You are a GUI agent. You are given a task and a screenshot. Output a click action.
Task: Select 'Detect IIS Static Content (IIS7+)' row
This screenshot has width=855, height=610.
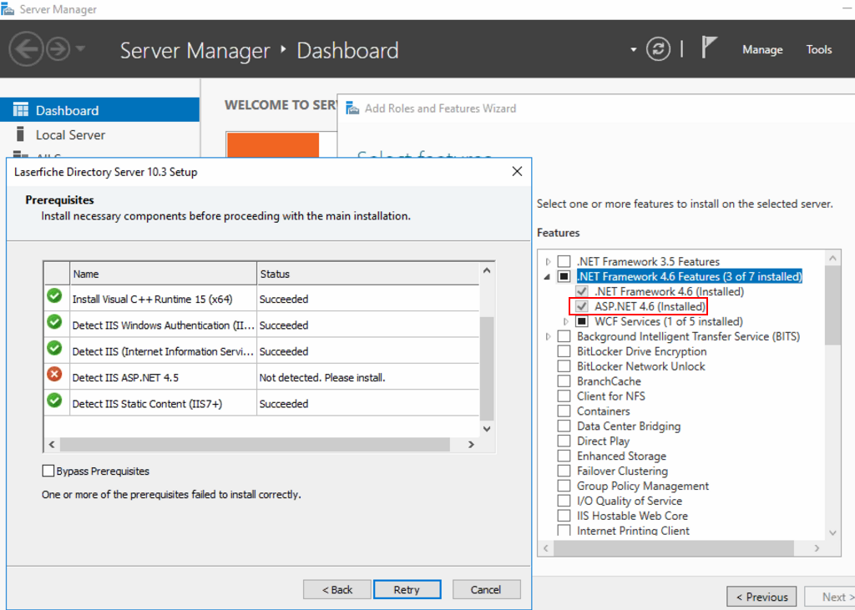(261, 403)
